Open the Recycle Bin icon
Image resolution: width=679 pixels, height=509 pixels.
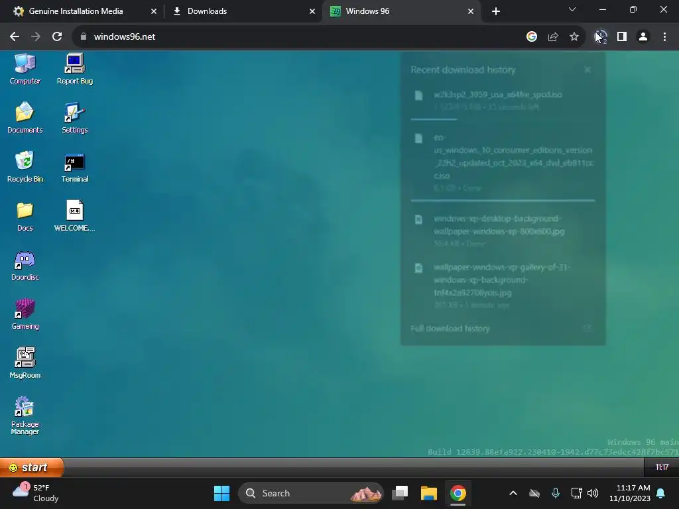point(25,167)
